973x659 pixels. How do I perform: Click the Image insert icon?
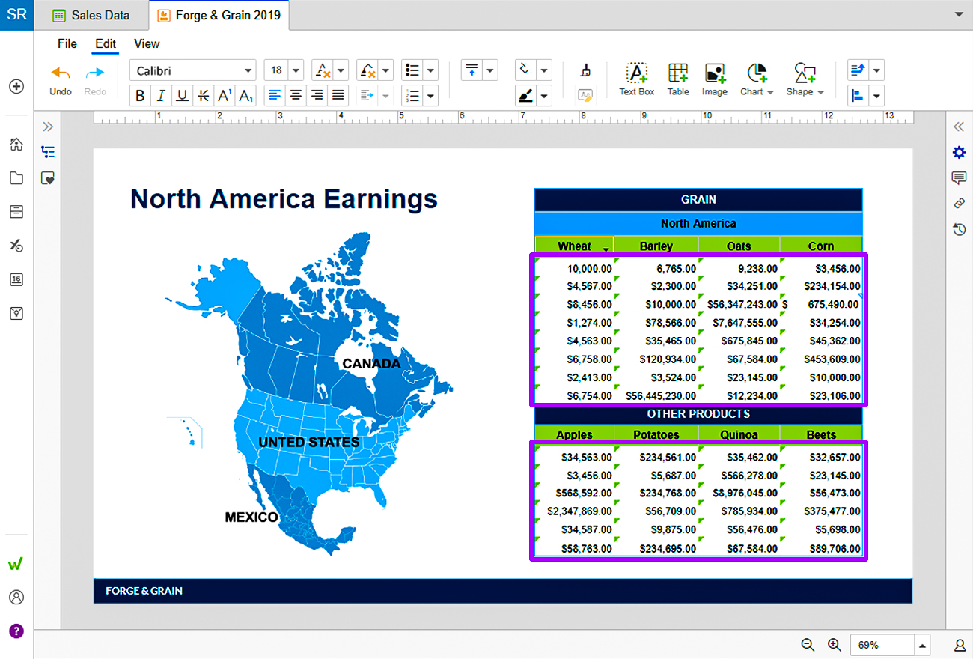click(x=714, y=79)
